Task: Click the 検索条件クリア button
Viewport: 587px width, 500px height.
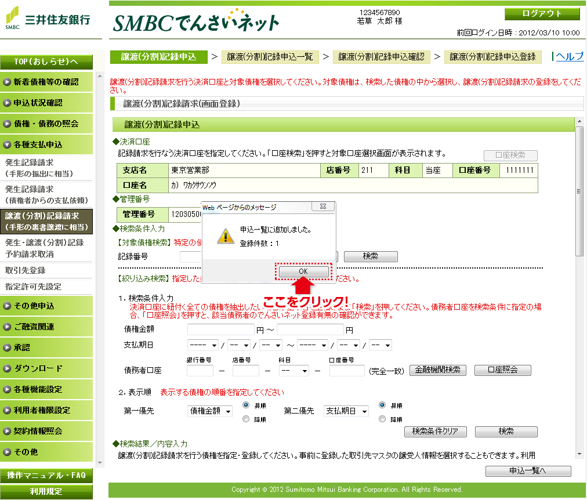Action: coord(436,432)
